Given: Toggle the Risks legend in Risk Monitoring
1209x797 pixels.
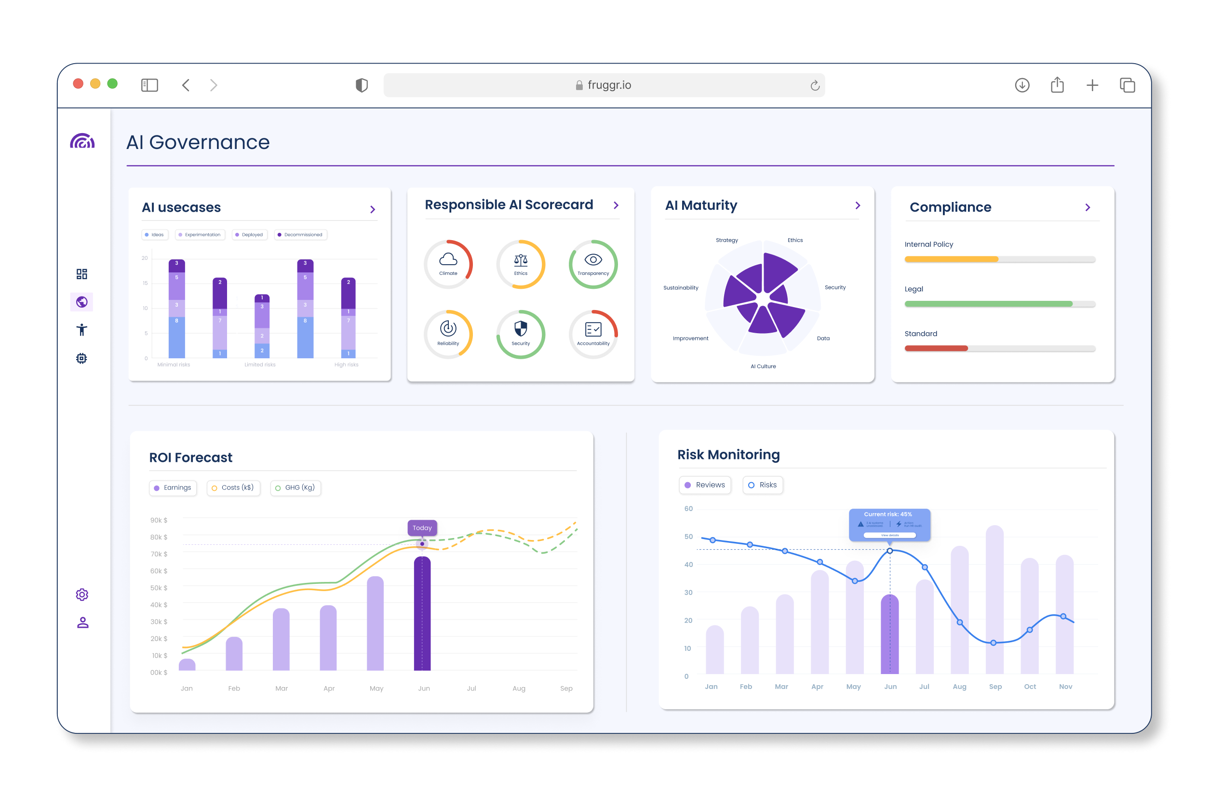Looking at the screenshot, I should (762, 485).
